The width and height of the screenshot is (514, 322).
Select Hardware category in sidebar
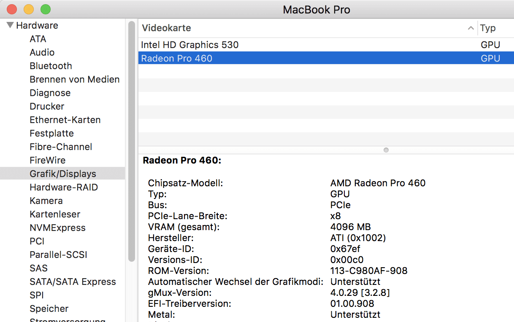pos(37,25)
